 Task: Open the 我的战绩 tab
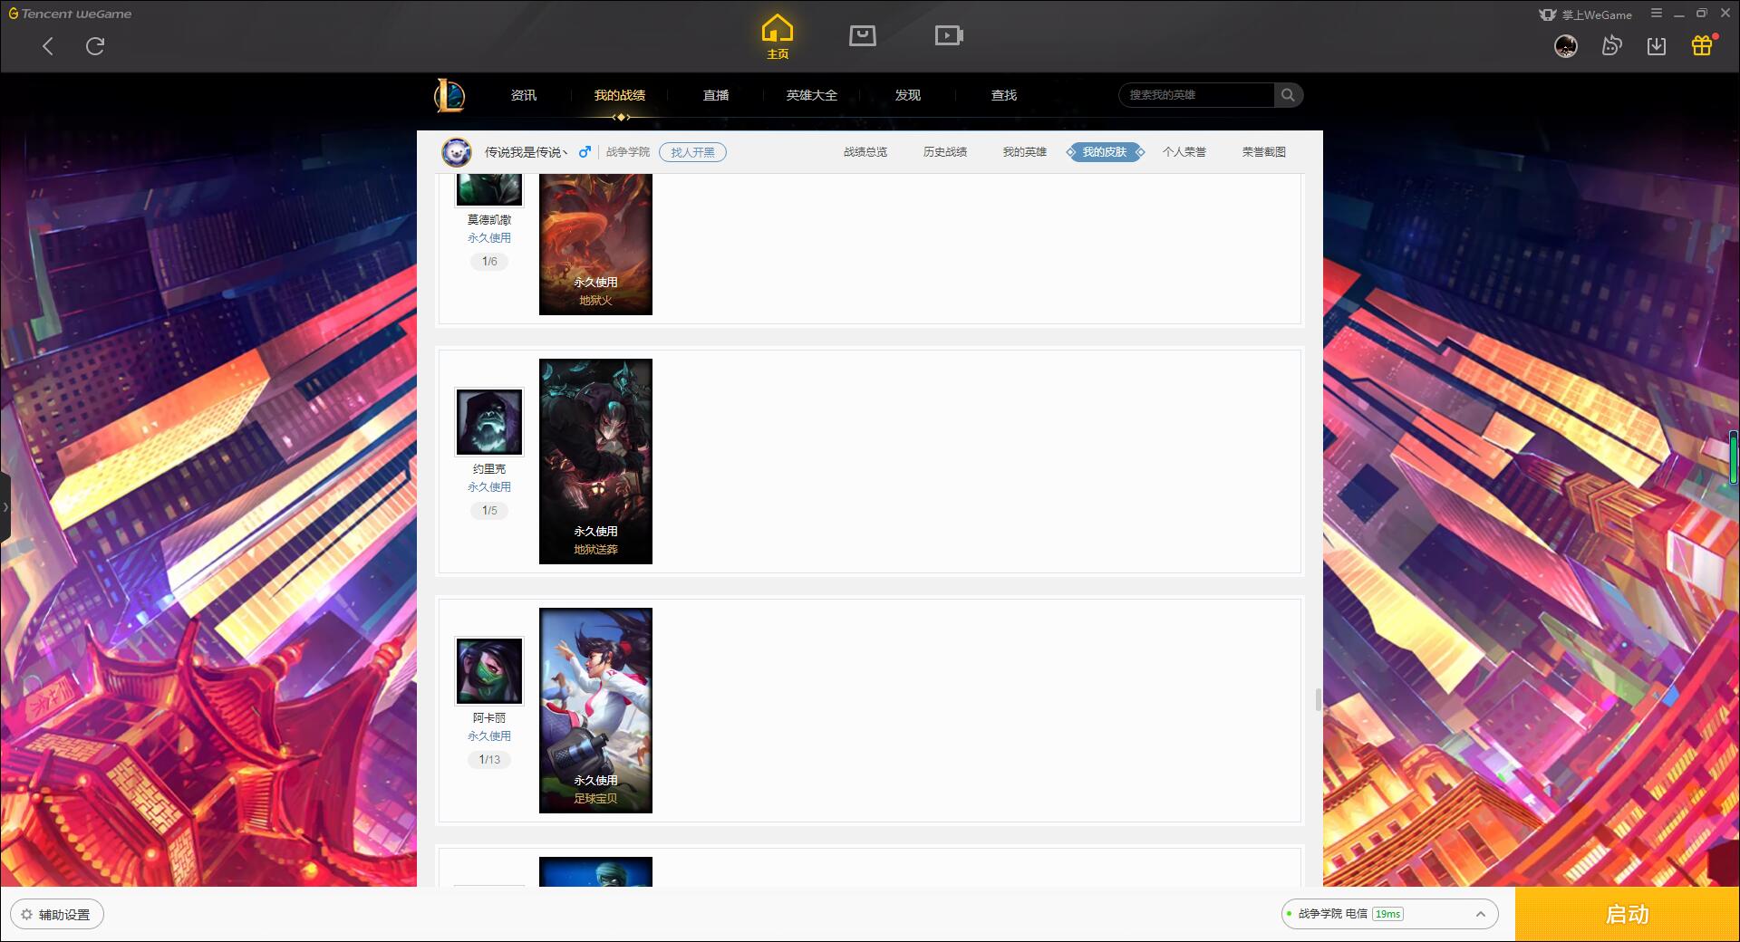[620, 95]
